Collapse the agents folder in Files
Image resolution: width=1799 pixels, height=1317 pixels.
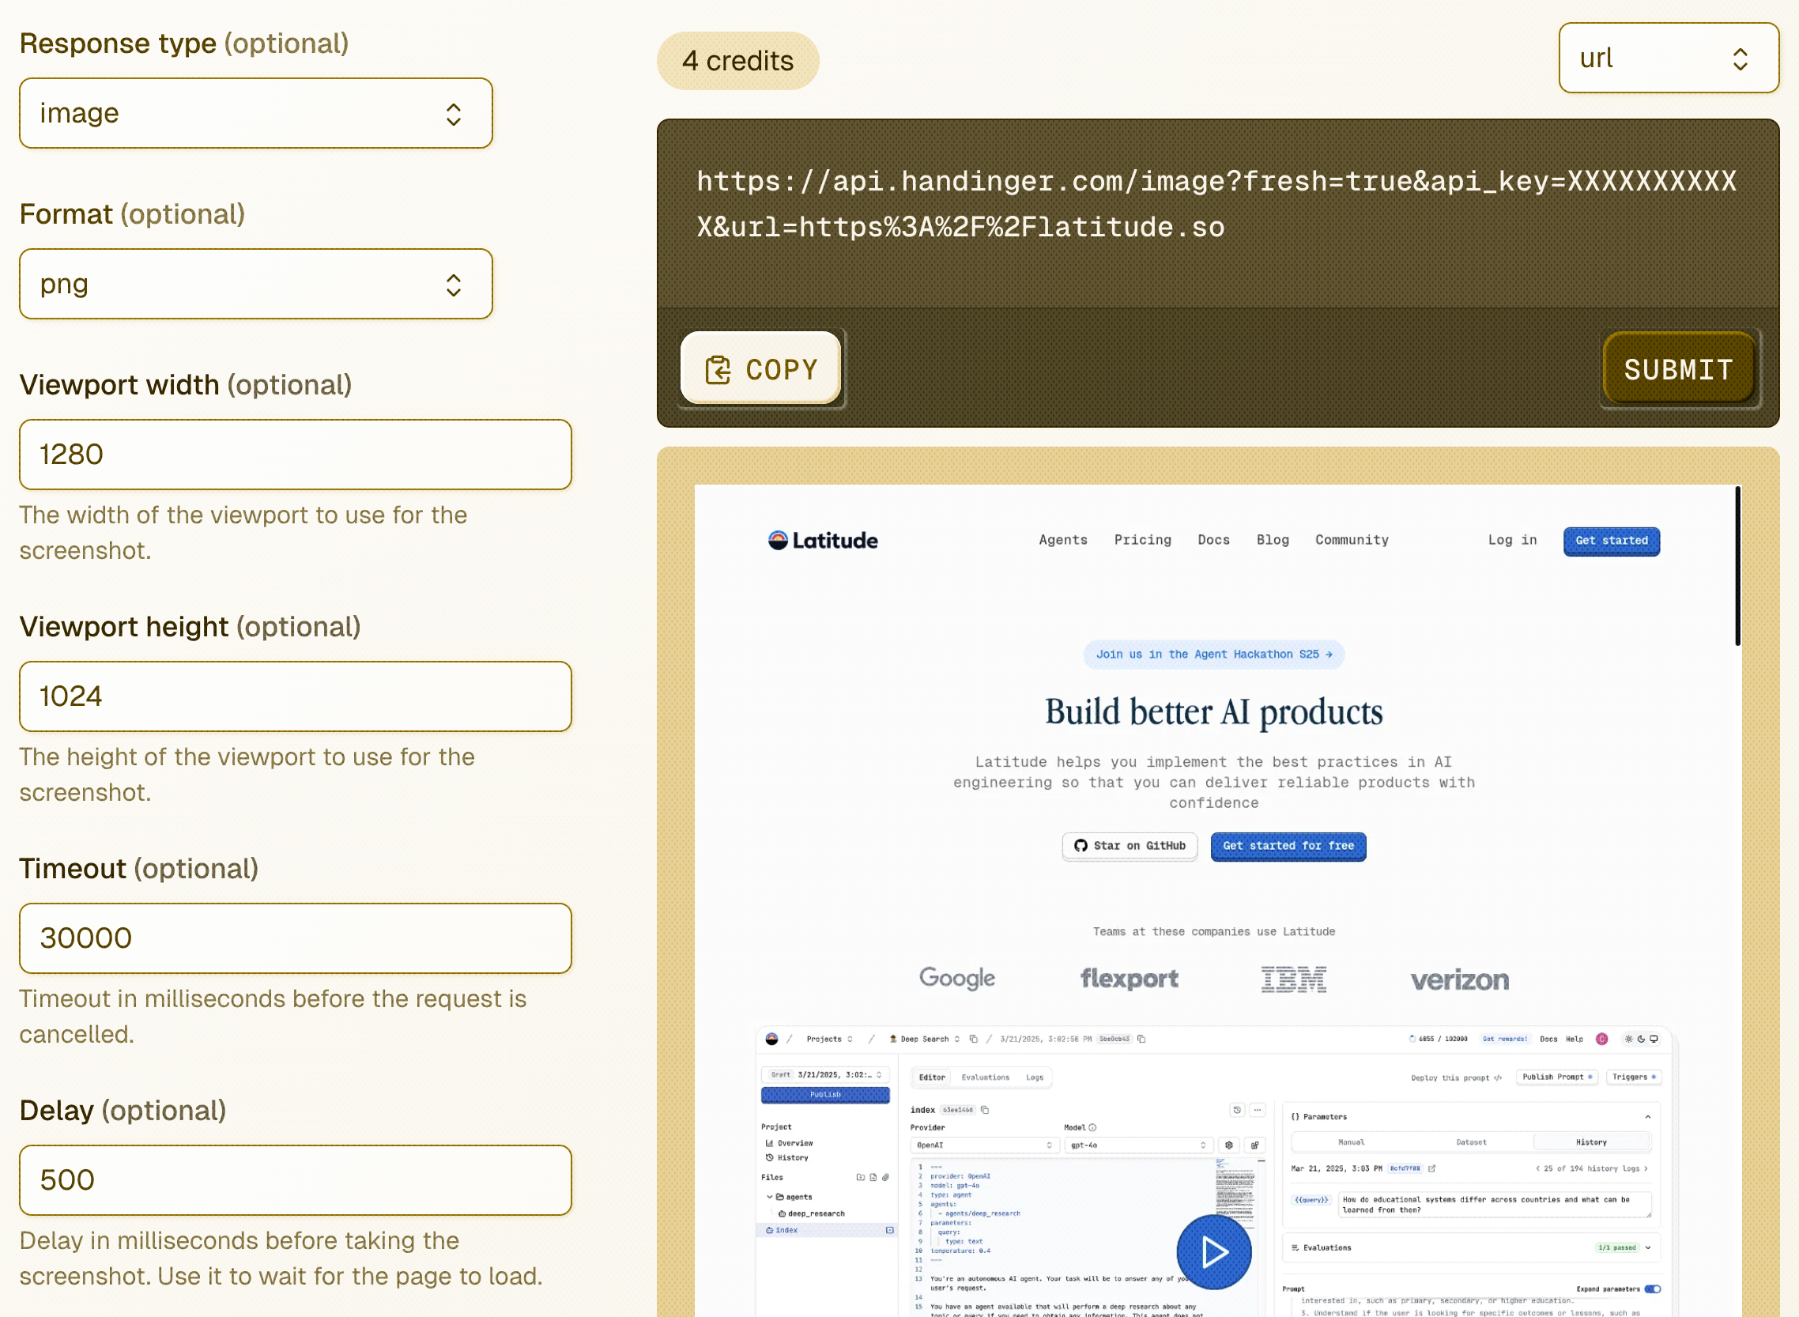[x=769, y=1197]
